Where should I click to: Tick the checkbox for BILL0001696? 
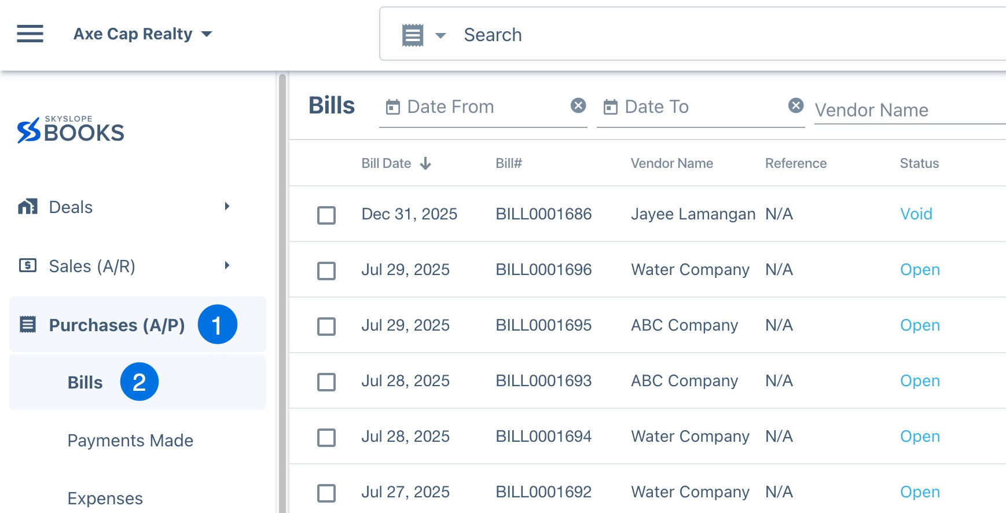[326, 271]
